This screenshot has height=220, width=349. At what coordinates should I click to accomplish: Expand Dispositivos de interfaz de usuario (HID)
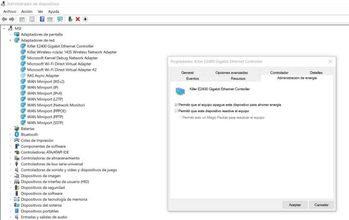click(10, 181)
